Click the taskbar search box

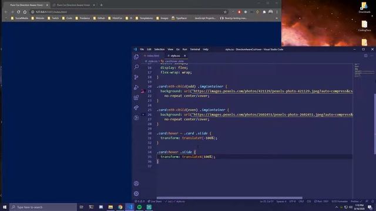pyautogui.click(x=43, y=207)
